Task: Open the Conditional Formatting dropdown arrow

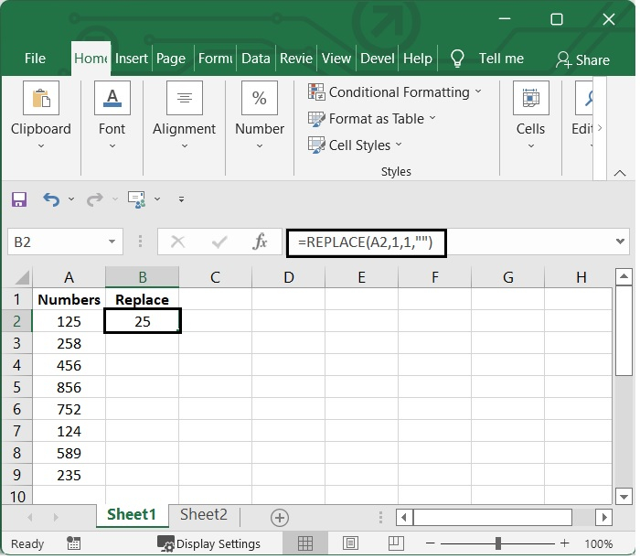Action: coord(478,91)
